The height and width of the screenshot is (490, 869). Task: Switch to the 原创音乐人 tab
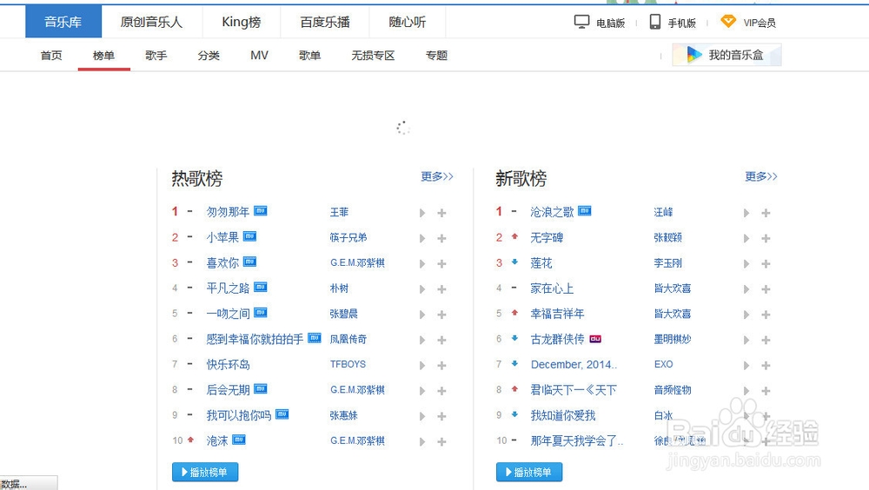coord(151,22)
